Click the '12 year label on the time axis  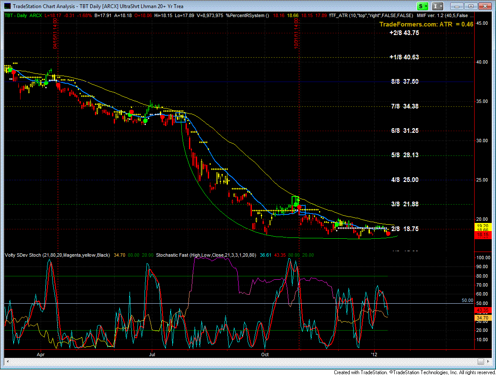pyautogui.click(x=374, y=354)
